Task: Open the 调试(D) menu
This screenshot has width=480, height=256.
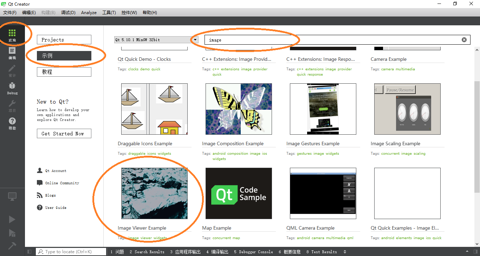Action: pos(68,12)
